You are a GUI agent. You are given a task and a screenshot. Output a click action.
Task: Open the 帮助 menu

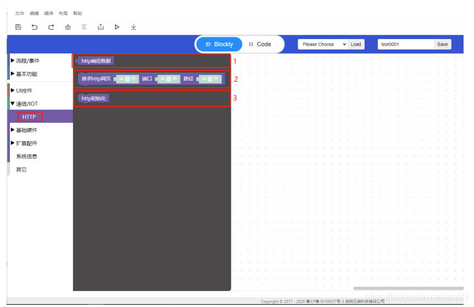pos(78,13)
